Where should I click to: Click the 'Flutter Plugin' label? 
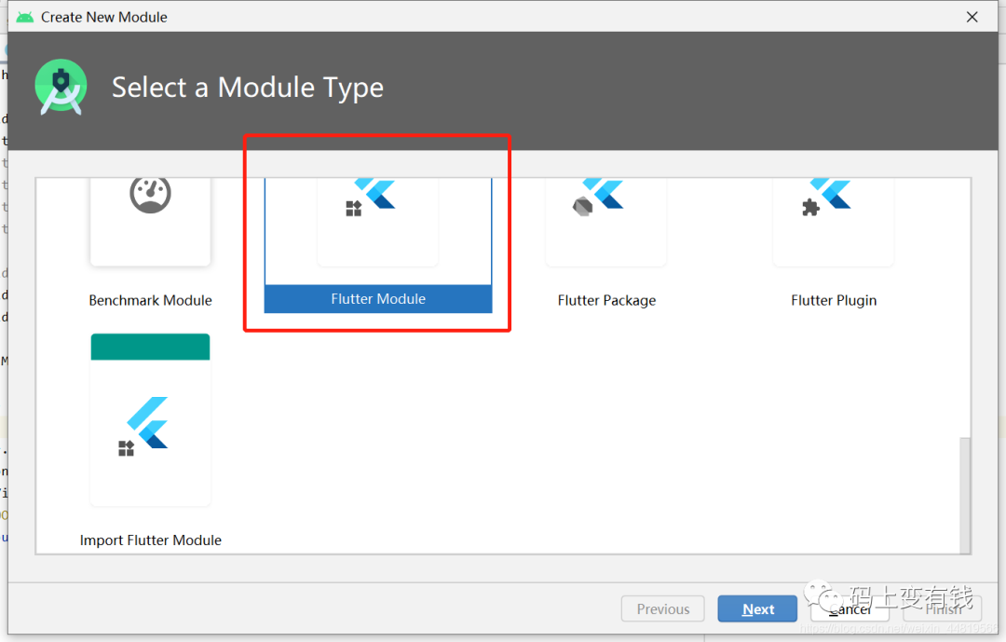click(834, 300)
